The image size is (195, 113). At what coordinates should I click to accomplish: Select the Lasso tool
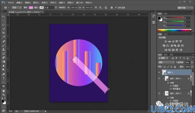click(x=4, y=25)
